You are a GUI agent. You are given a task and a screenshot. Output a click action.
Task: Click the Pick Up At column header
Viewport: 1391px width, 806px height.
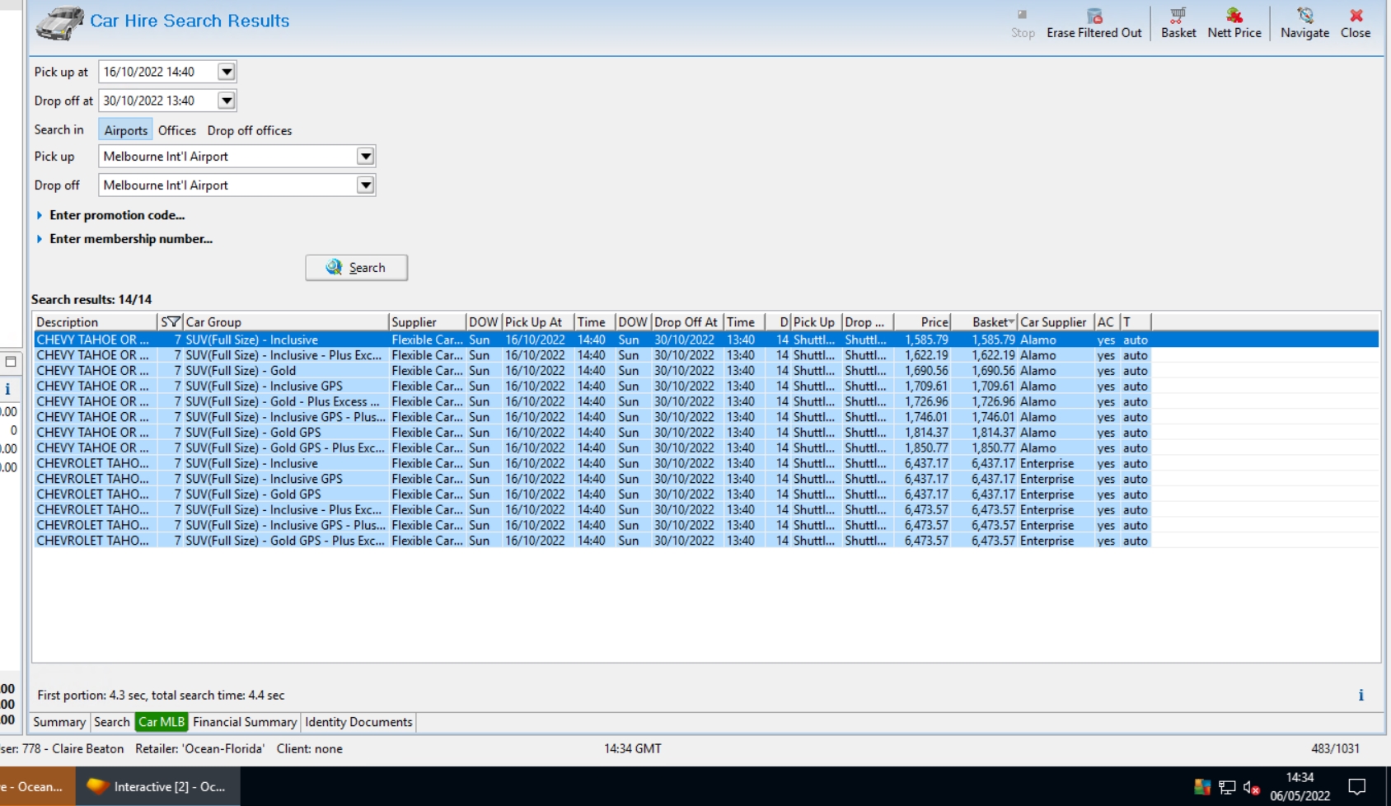[x=537, y=322]
